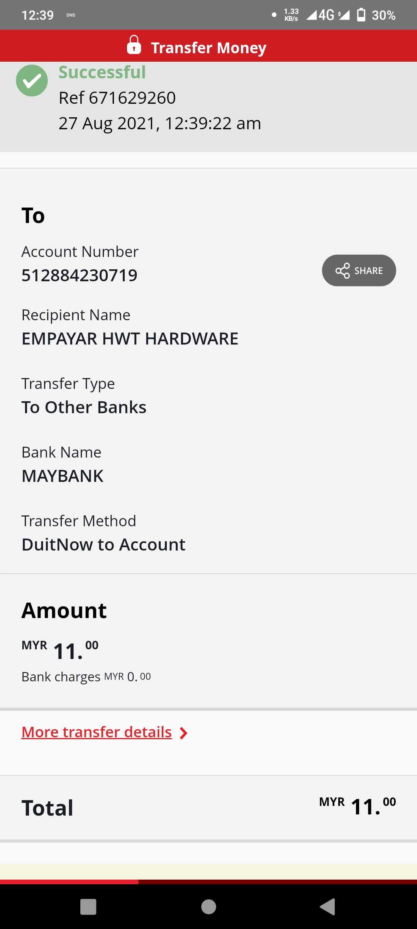417x929 pixels.
Task: Select the account number 512884230719
Action: (x=80, y=275)
